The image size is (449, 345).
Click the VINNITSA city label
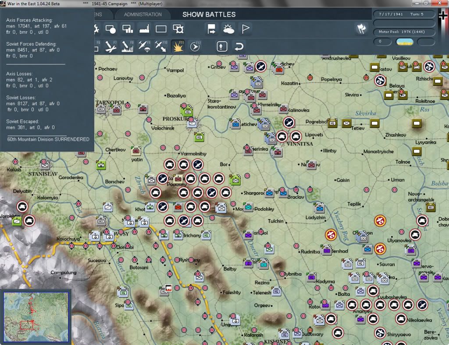tap(299, 144)
